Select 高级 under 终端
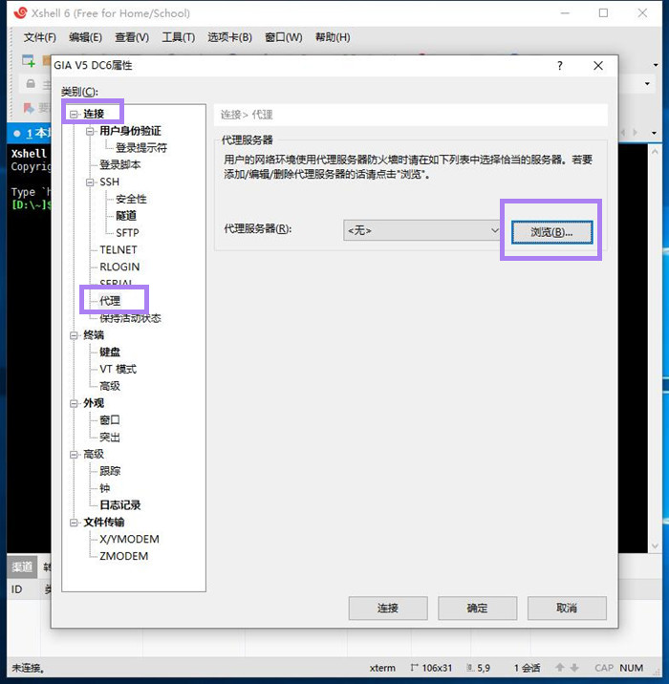Screen dimensions: 669x684 [110, 386]
